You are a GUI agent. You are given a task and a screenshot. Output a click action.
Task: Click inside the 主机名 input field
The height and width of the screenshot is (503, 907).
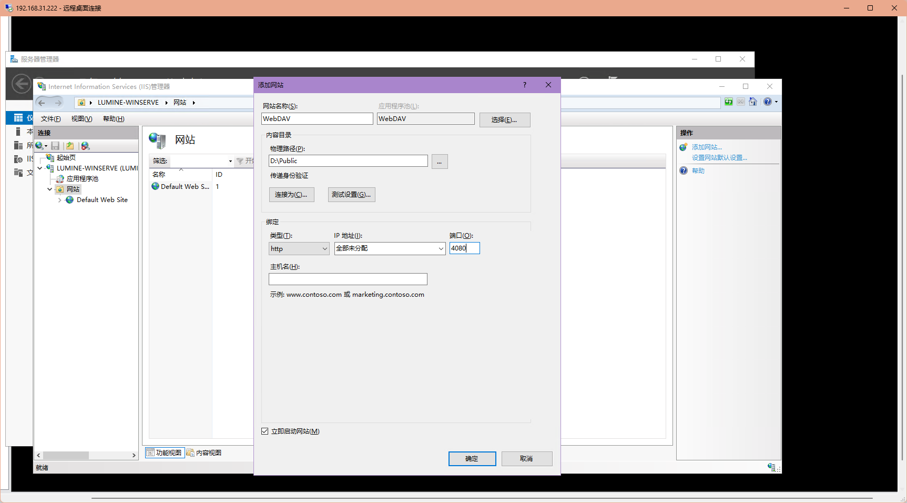[348, 279]
